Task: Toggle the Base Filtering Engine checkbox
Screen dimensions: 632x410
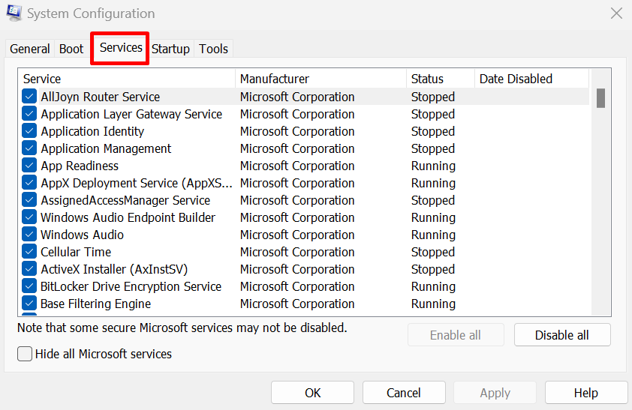Action: tap(29, 304)
